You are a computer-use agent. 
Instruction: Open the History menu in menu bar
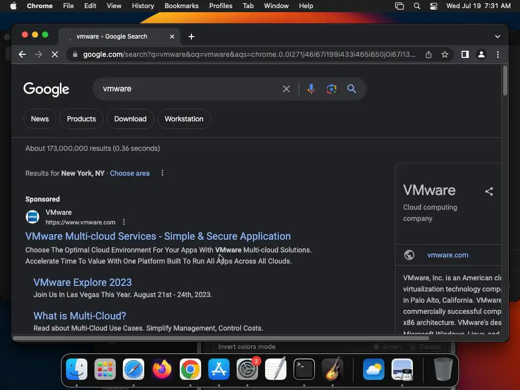coord(143,6)
